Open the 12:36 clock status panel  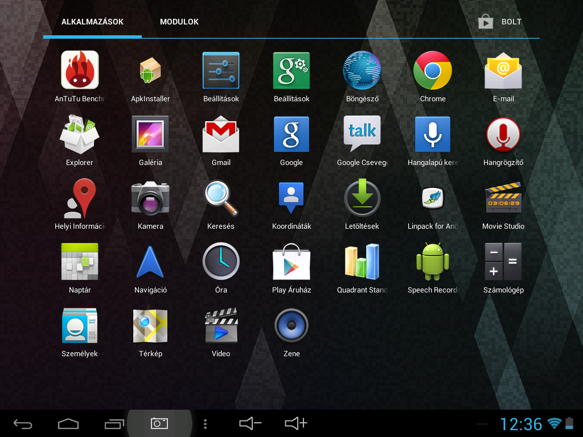521,424
